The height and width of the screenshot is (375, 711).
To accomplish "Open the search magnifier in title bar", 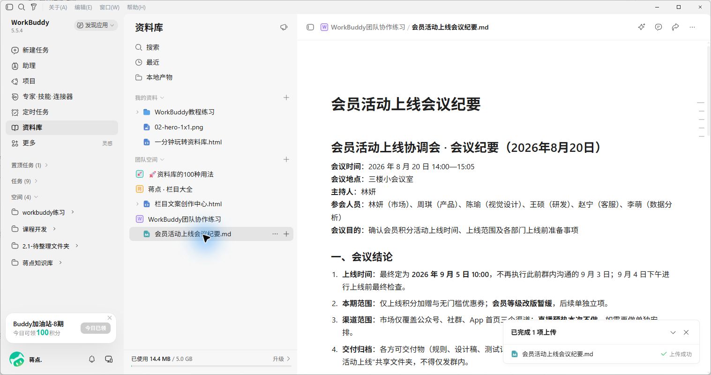I will tap(22, 7).
